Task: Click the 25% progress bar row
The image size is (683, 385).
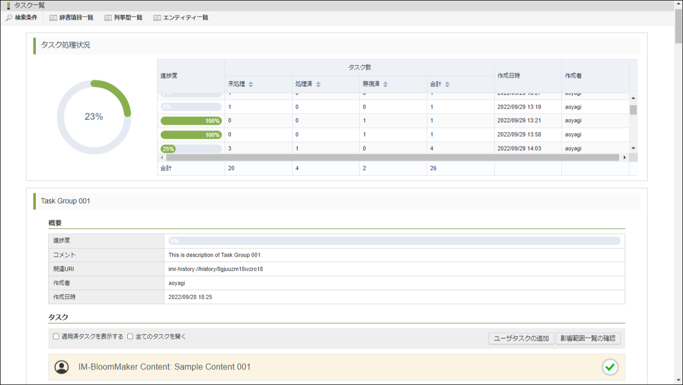Action: tap(191, 149)
